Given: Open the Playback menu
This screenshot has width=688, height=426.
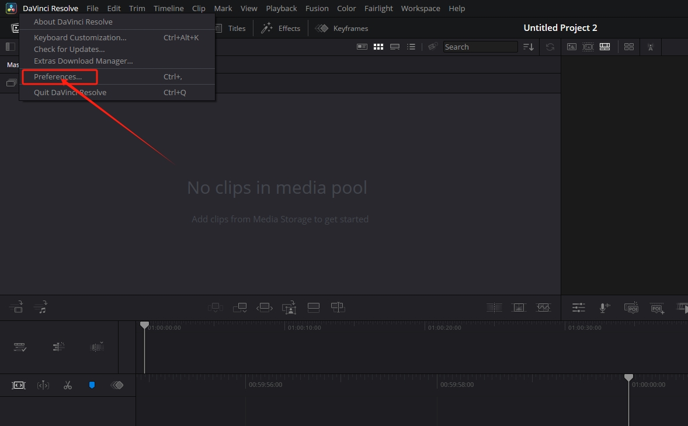Looking at the screenshot, I should [281, 8].
